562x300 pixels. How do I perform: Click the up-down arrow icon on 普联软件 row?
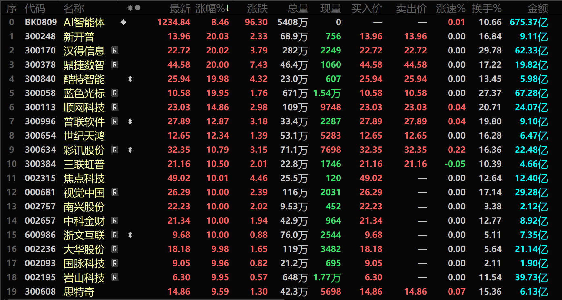[x=130, y=121]
